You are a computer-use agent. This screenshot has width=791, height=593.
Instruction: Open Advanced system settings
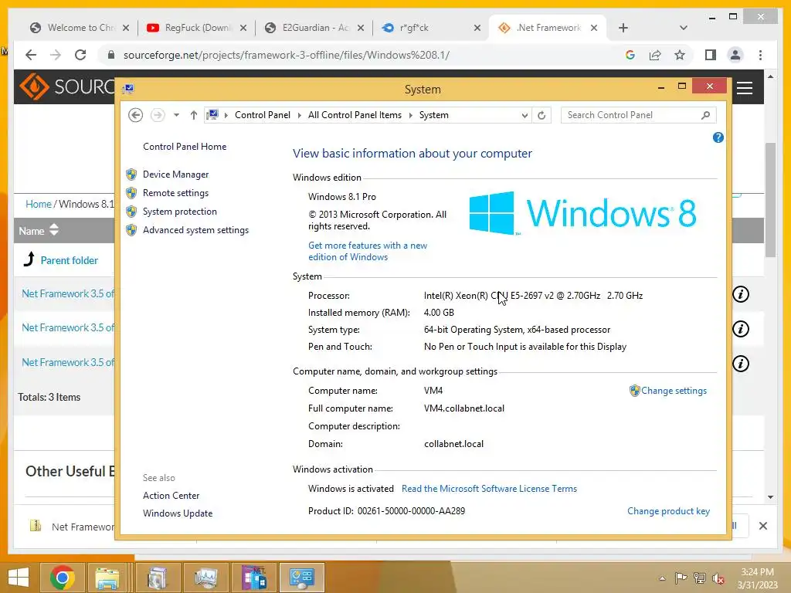(195, 230)
